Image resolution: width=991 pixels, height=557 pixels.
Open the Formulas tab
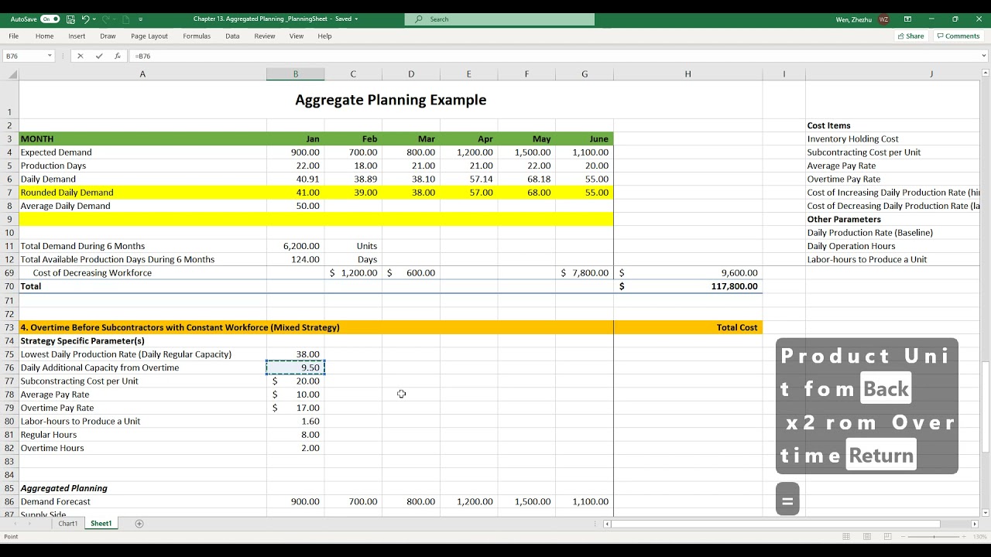pyautogui.click(x=197, y=36)
